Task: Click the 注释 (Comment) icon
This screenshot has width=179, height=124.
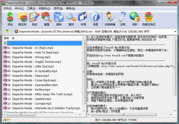Action: [x=122, y=17]
